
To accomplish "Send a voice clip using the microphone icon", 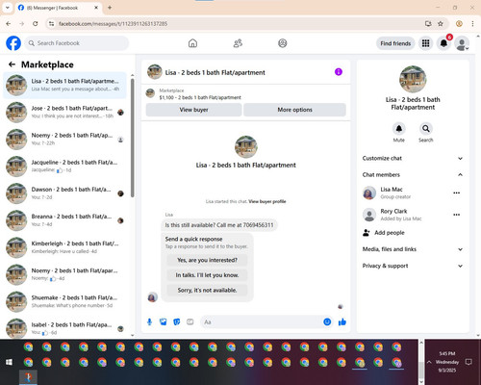I will coord(149,321).
